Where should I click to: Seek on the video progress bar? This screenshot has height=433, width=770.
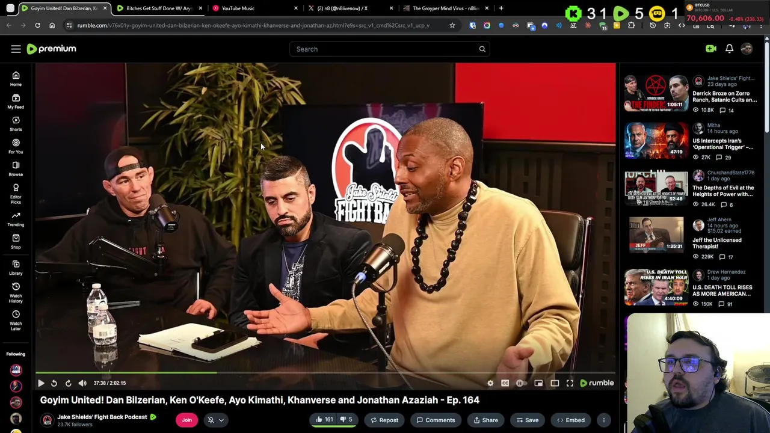(x=325, y=373)
